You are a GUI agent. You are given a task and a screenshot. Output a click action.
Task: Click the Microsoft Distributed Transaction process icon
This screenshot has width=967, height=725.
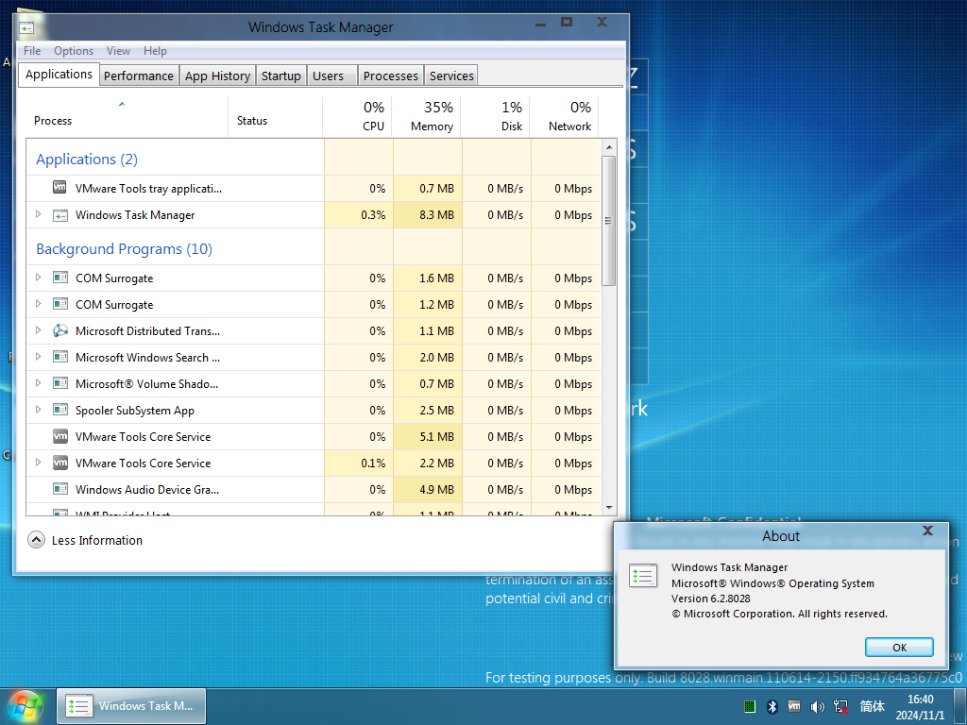(x=59, y=331)
